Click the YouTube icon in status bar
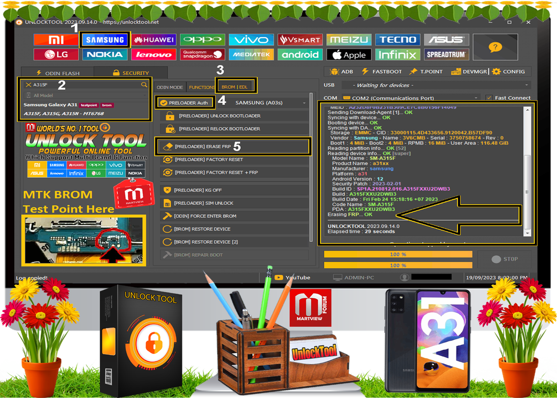This screenshot has width=557, height=398. coord(279,278)
